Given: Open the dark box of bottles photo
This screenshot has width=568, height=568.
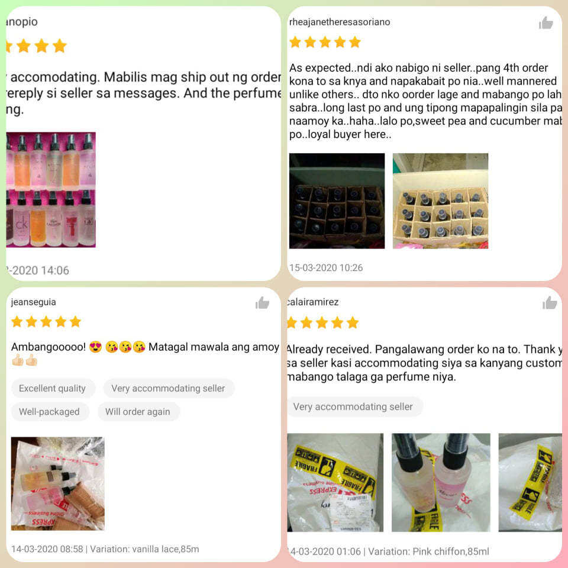Looking at the screenshot, I should click(337, 201).
